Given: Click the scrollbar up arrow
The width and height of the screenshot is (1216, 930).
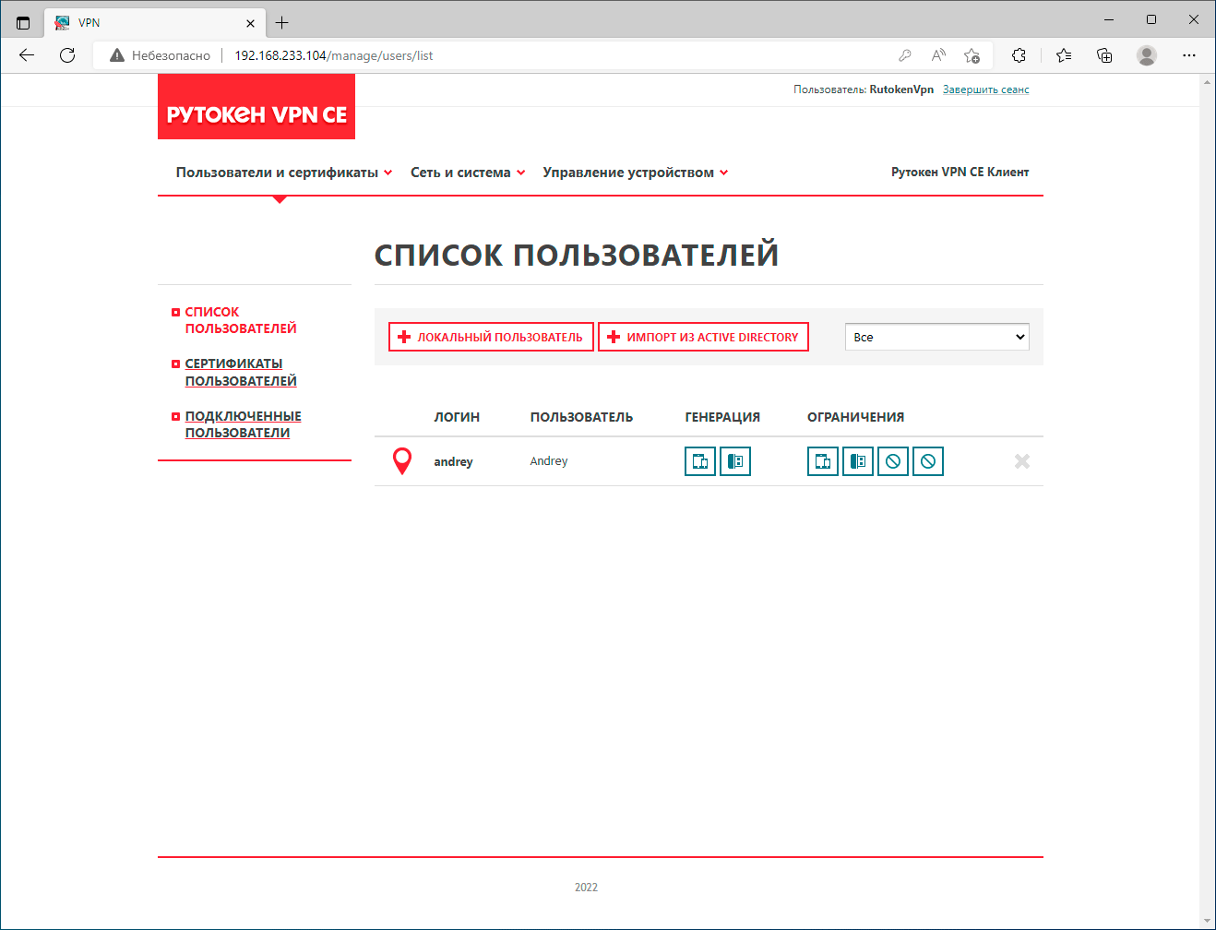Looking at the screenshot, I should pyautogui.click(x=1207, y=82).
